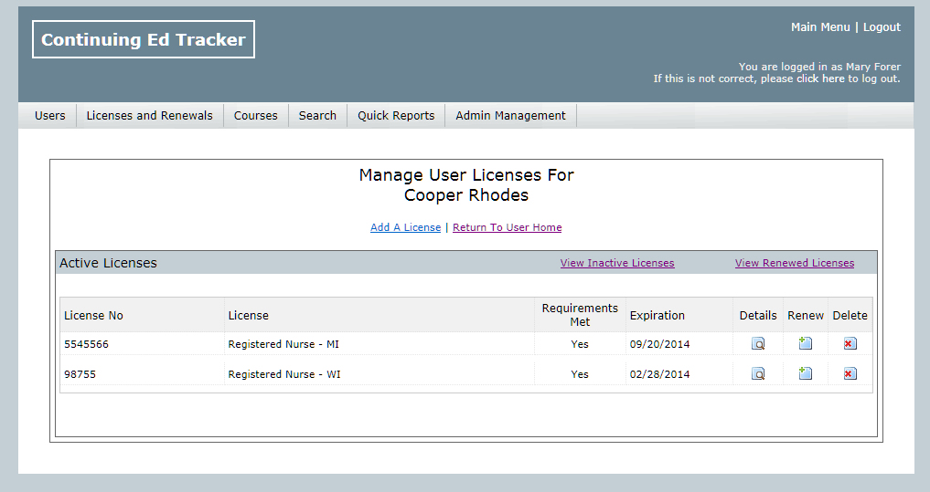Go to Main Menu in header
This screenshot has height=492, width=930.
[820, 27]
